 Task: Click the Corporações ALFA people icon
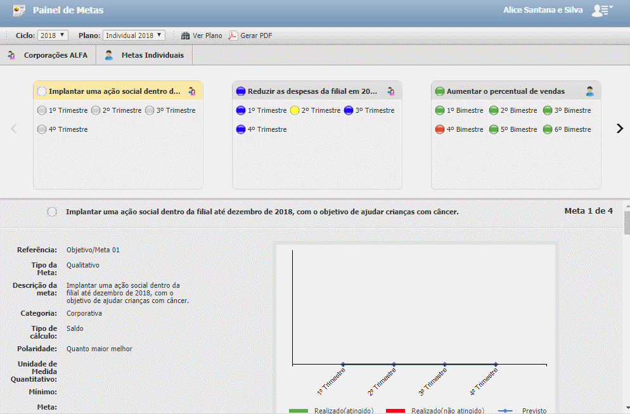[11, 55]
